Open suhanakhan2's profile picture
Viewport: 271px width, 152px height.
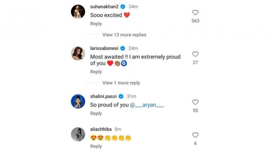(x=78, y=12)
